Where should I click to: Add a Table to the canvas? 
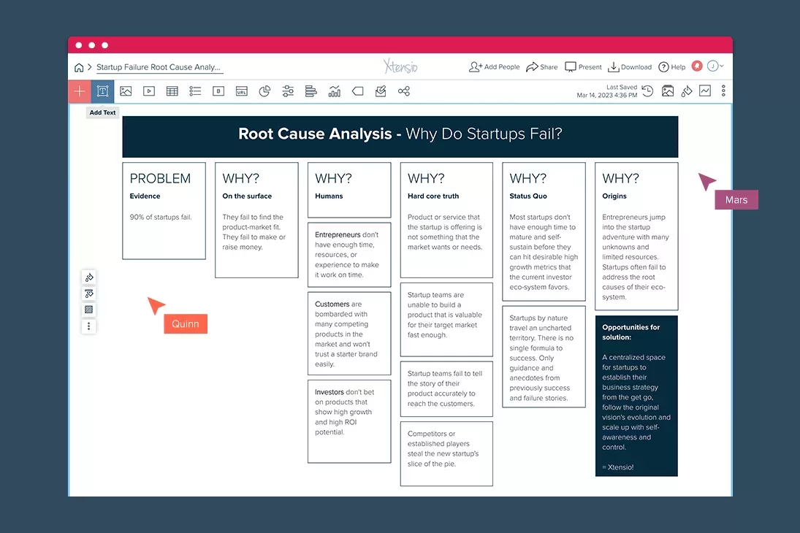tap(172, 91)
